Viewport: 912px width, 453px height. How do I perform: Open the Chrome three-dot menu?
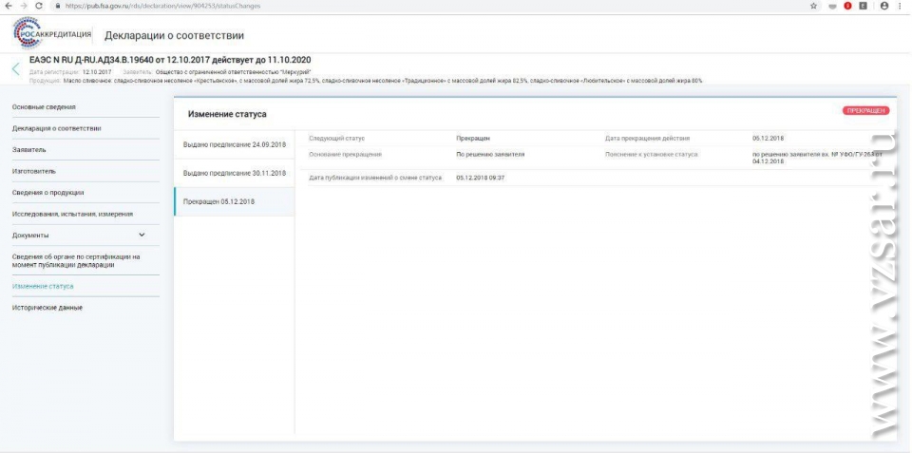coord(900,6)
